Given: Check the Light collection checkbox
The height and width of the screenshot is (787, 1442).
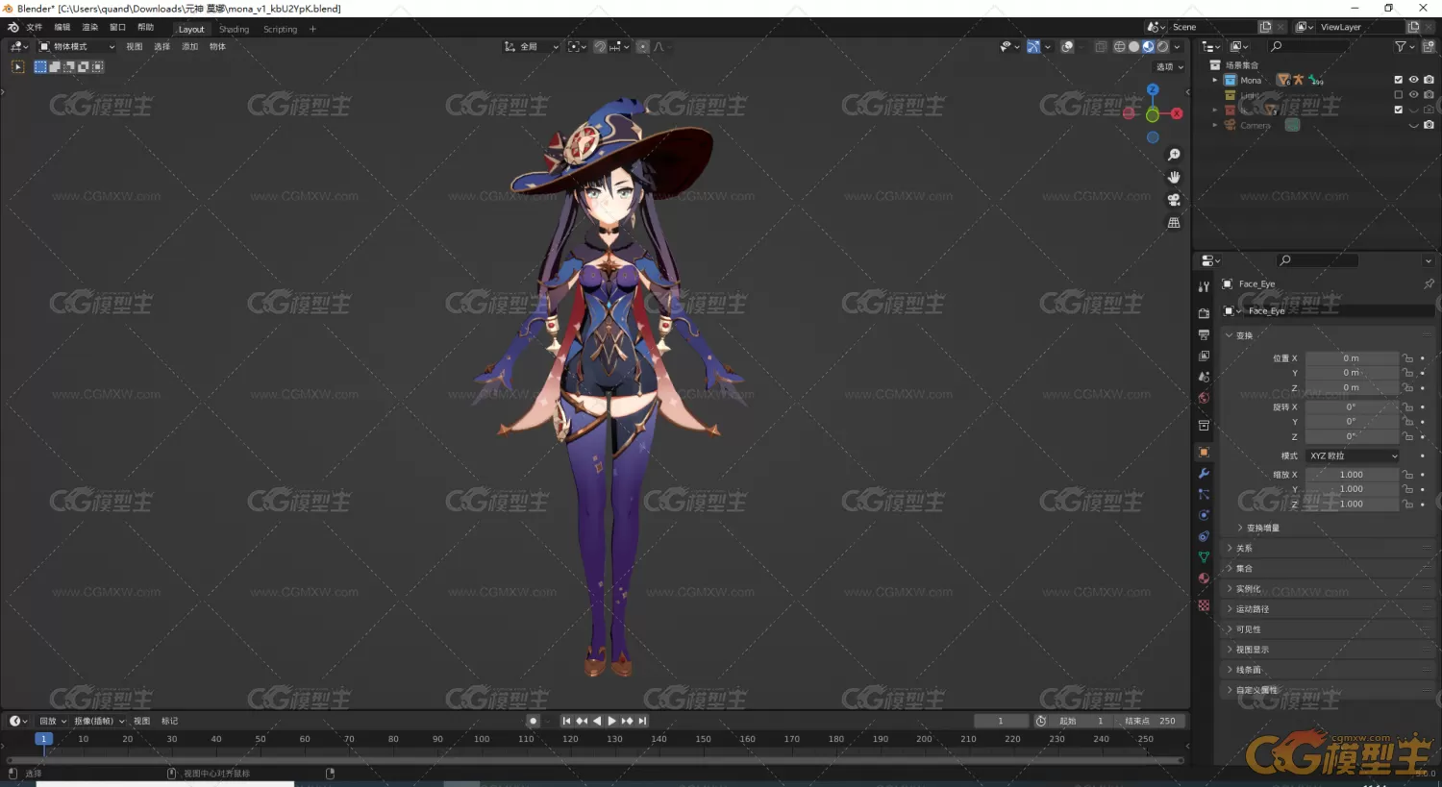Looking at the screenshot, I should point(1399,95).
